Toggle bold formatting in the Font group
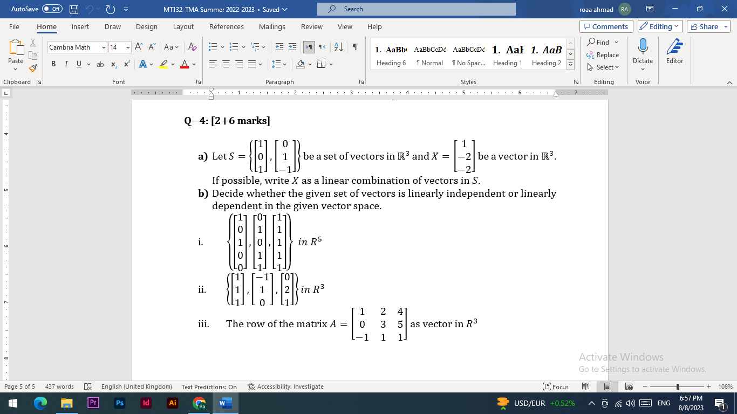 coord(53,63)
